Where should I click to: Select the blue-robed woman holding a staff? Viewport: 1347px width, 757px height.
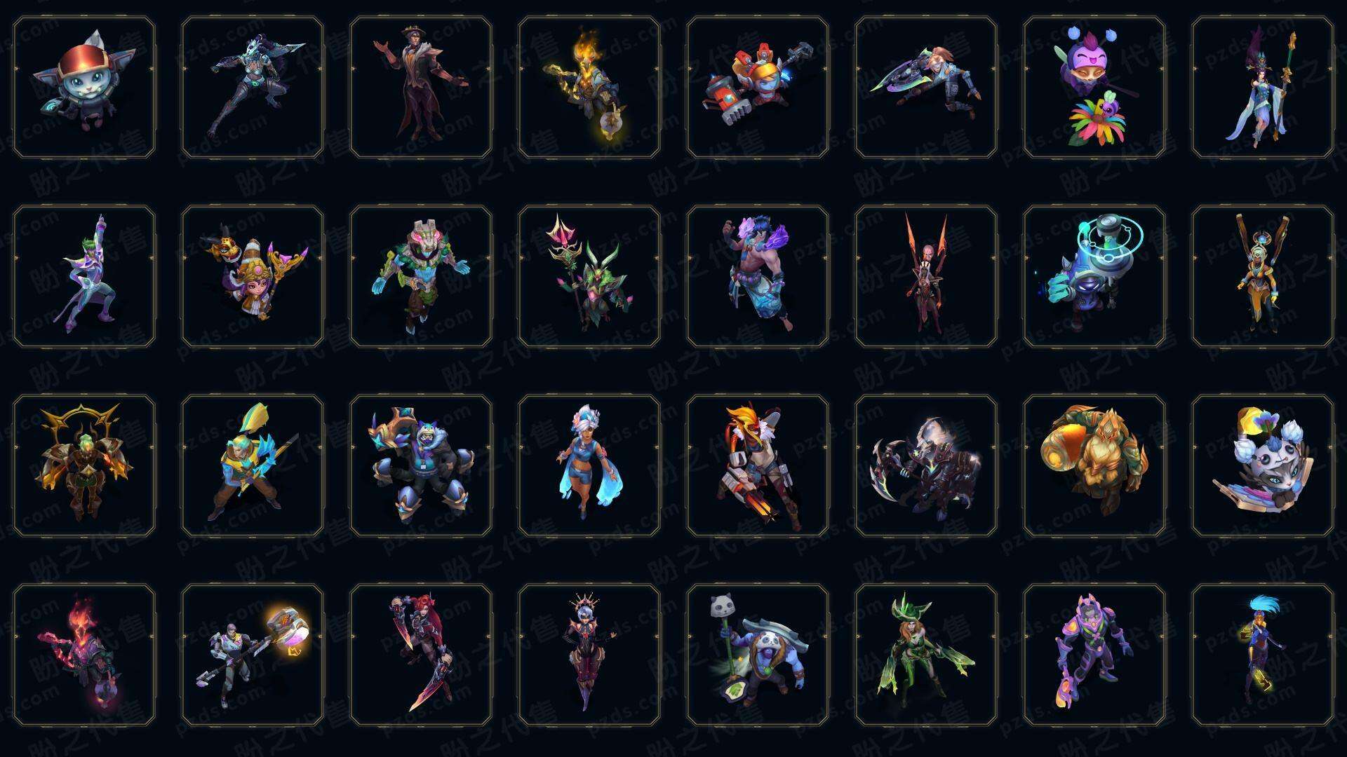click(x=1263, y=88)
